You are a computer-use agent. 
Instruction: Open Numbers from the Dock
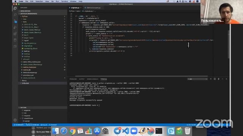pos(88,131)
